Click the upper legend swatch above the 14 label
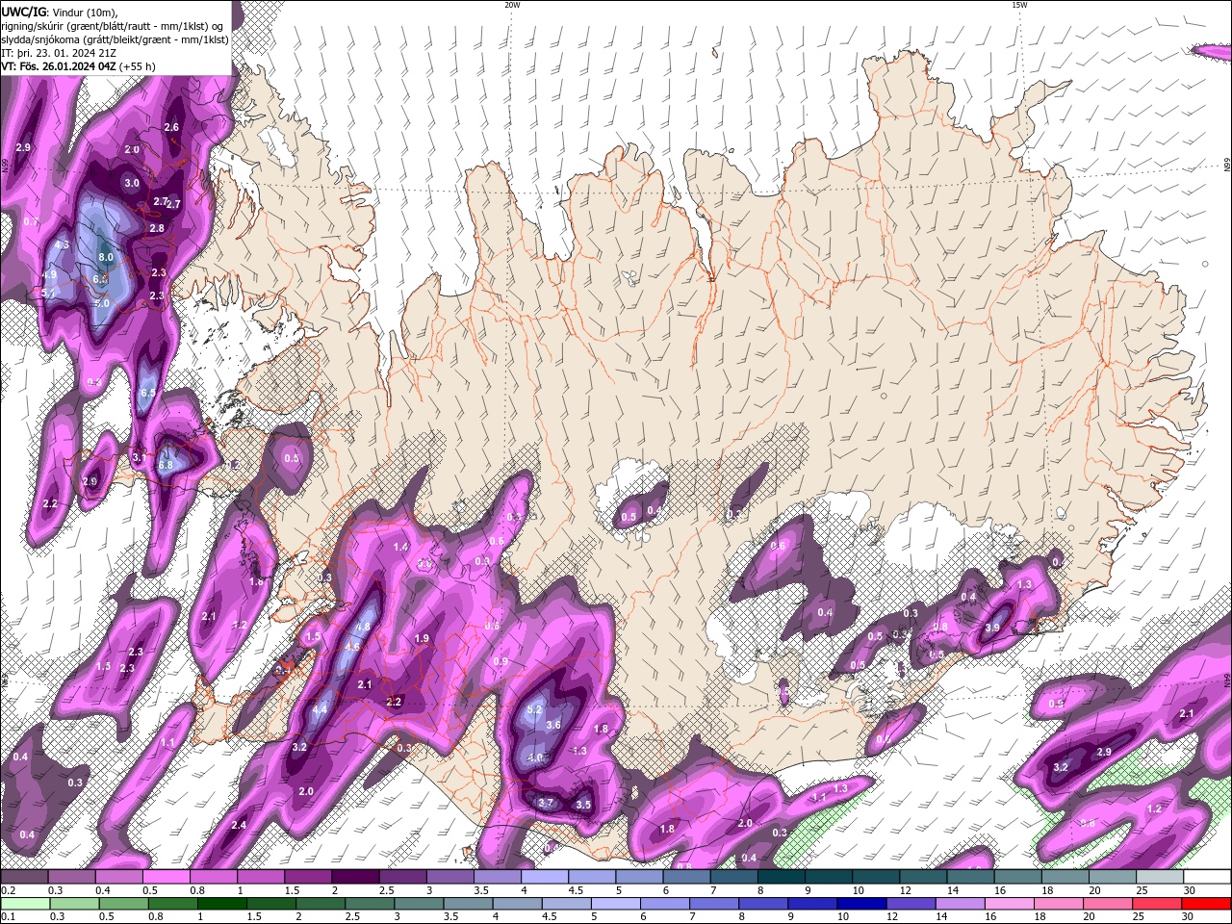The height and width of the screenshot is (924, 1232). 971,877
